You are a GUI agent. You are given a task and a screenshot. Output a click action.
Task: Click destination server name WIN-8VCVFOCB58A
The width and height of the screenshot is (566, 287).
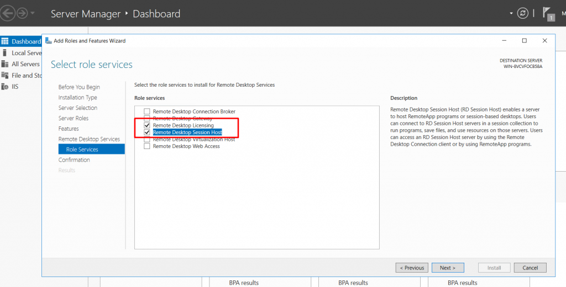(x=523, y=66)
